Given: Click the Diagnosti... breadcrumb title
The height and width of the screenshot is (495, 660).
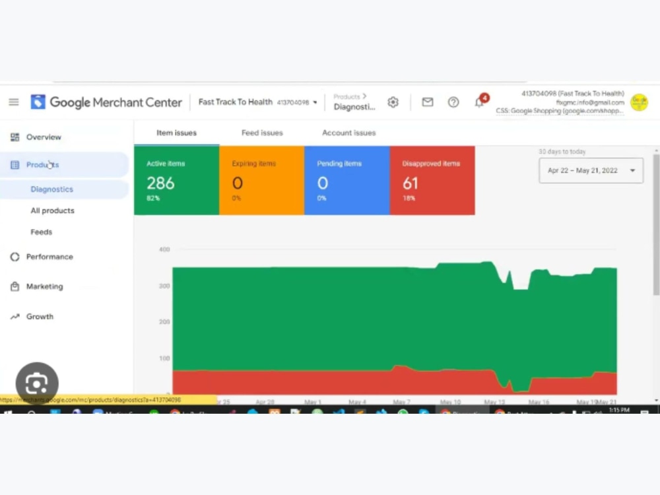Looking at the screenshot, I should [354, 108].
